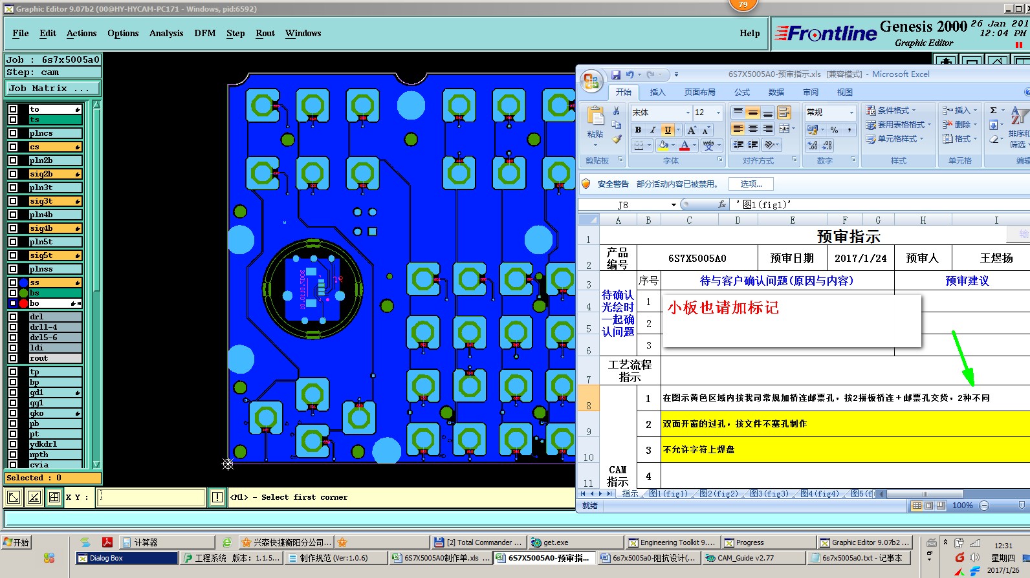Toggle Underline formatting in Excel
Screen dimensions: 1030x578
pos(668,130)
